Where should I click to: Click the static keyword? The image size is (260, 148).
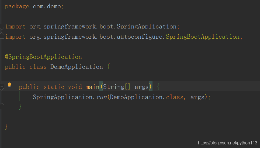tap(54, 87)
